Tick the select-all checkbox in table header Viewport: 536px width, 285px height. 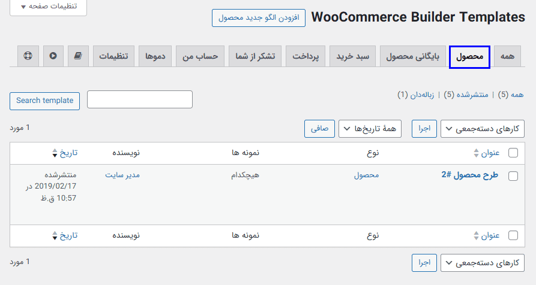pyautogui.click(x=513, y=153)
